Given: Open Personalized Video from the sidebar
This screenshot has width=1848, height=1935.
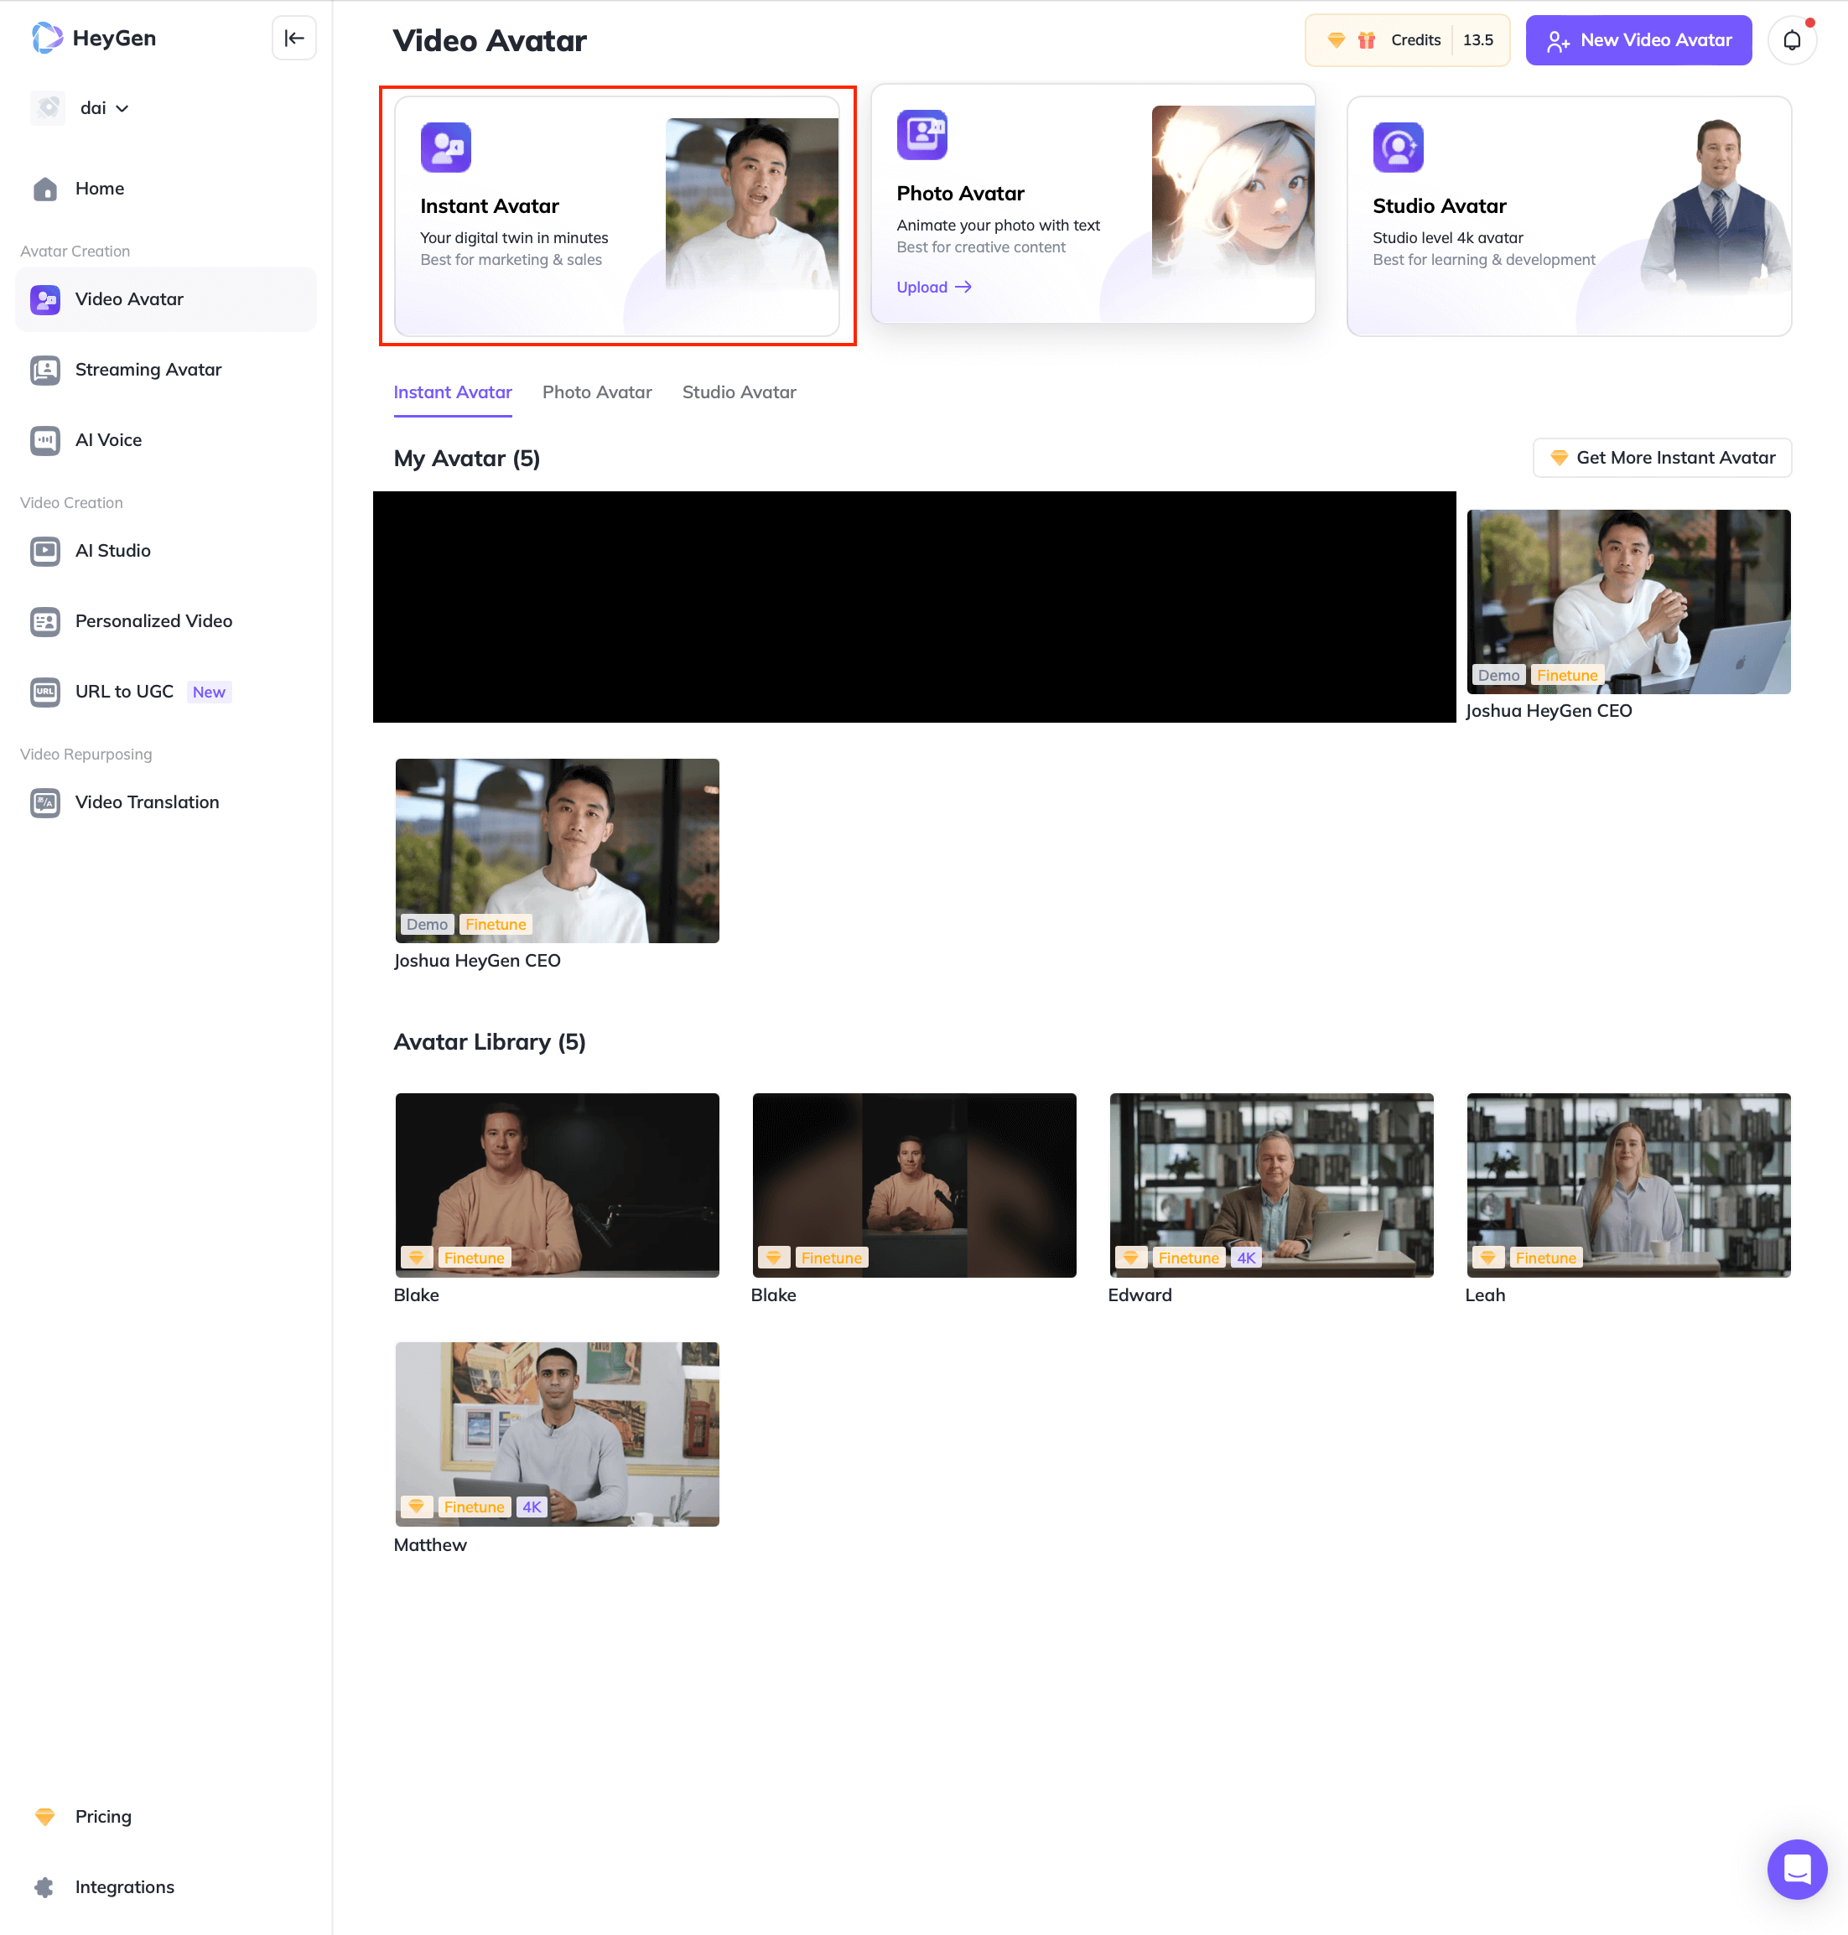Looking at the screenshot, I should point(165,621).
